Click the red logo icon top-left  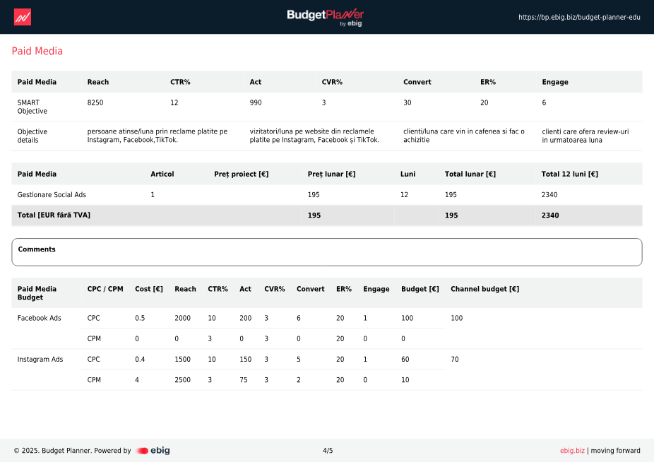point(22,17)
